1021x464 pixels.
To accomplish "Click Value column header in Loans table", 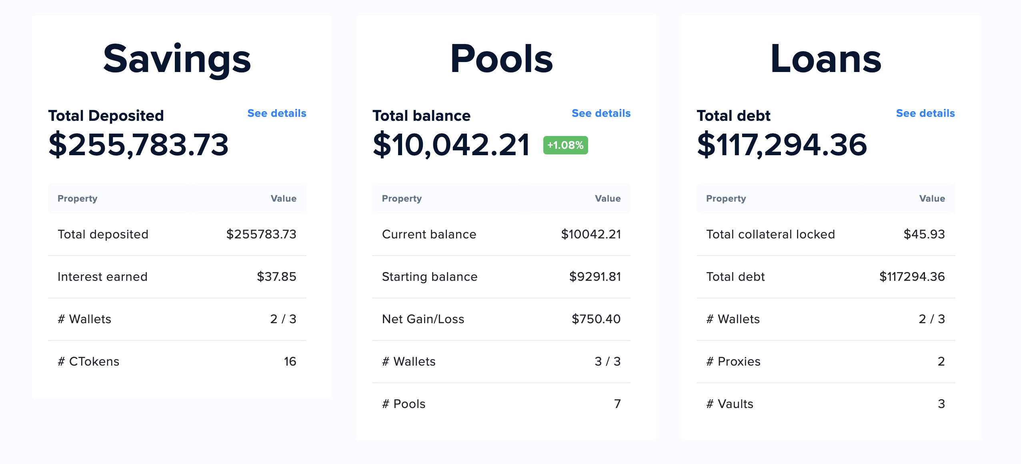I will pyautogui.click(x=932, y=199).
